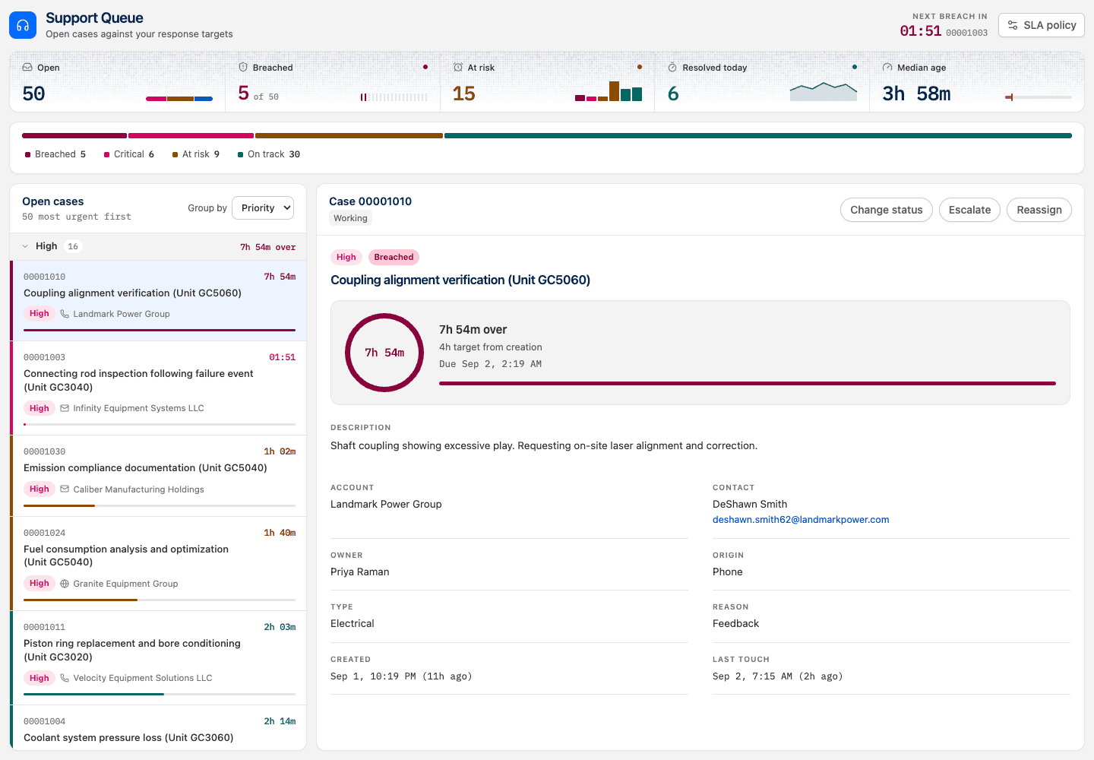Open the Group by Priority dropdown

coord(263,208)
